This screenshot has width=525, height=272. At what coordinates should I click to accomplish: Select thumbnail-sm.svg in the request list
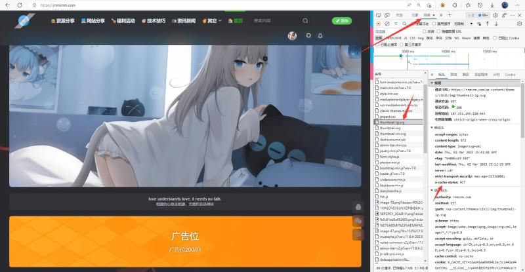coord(392,134)
